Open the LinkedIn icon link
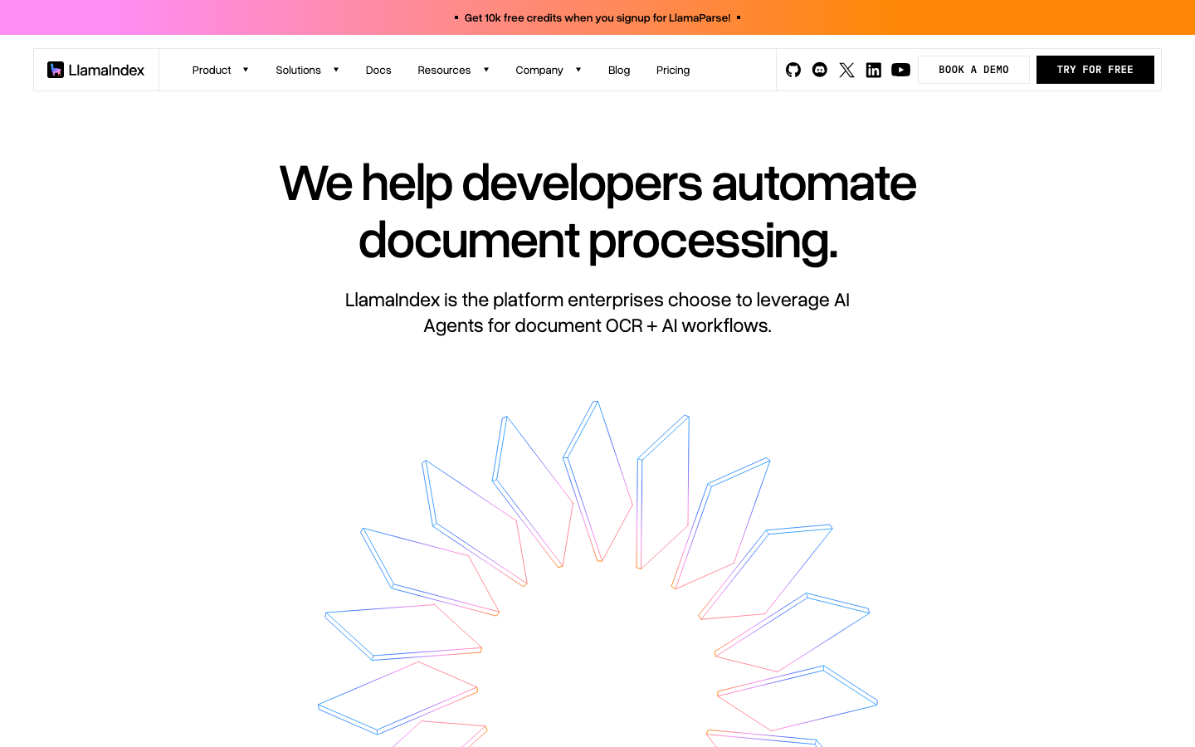The image size is (1195, 747). click(x=873, y=70)
